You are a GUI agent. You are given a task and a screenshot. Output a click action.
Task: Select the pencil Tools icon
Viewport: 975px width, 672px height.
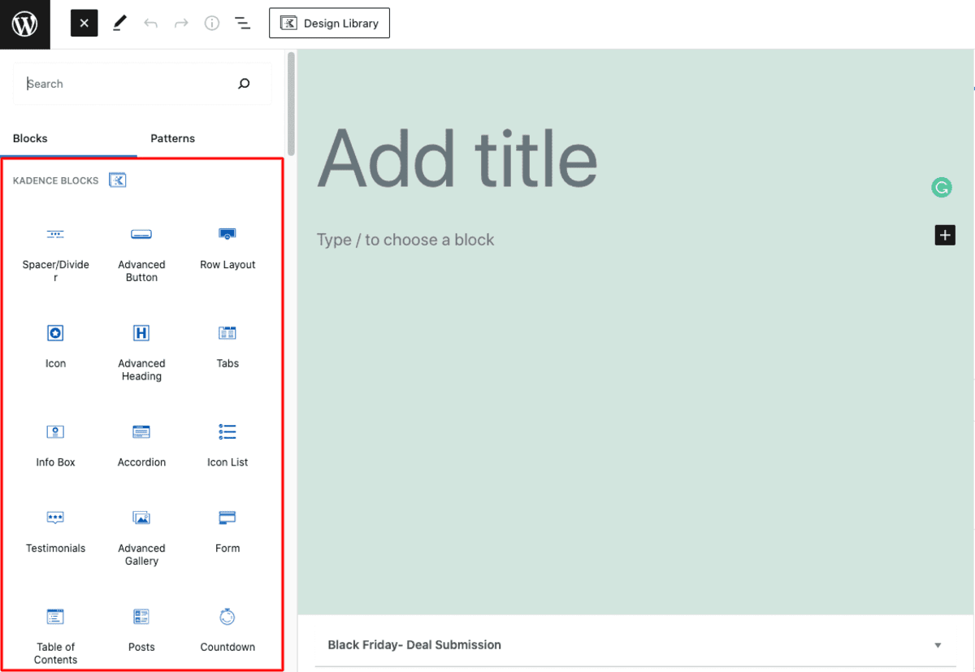(x=119, y=24)
